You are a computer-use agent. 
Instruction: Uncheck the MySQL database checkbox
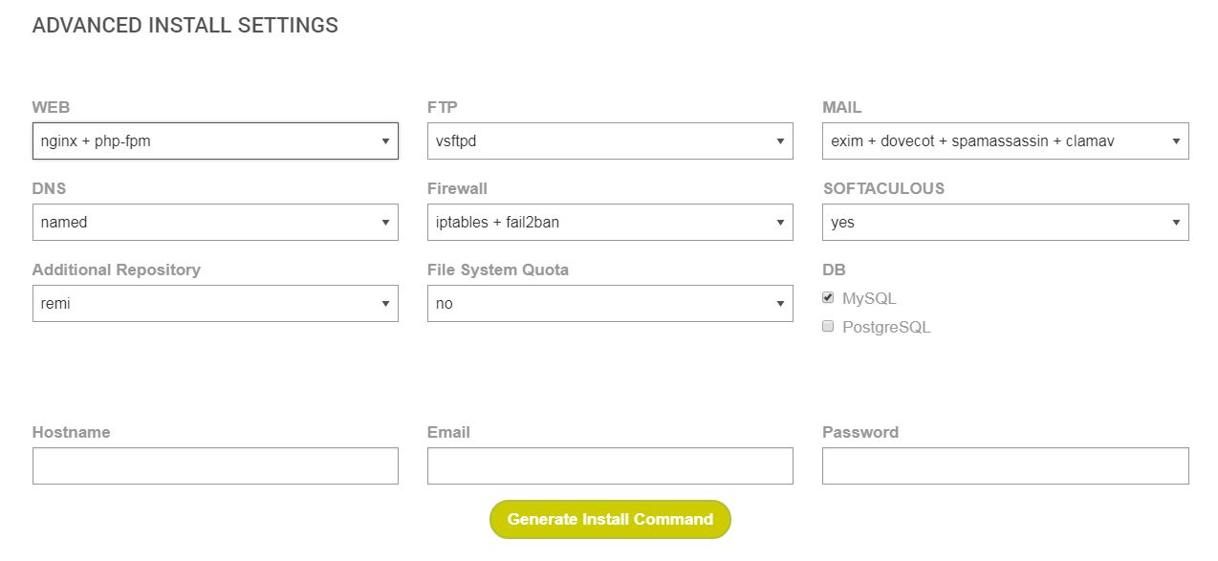coord(828,298)
